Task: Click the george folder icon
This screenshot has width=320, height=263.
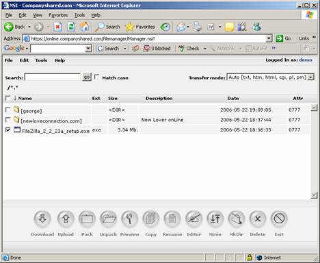Action: (16, 110)
